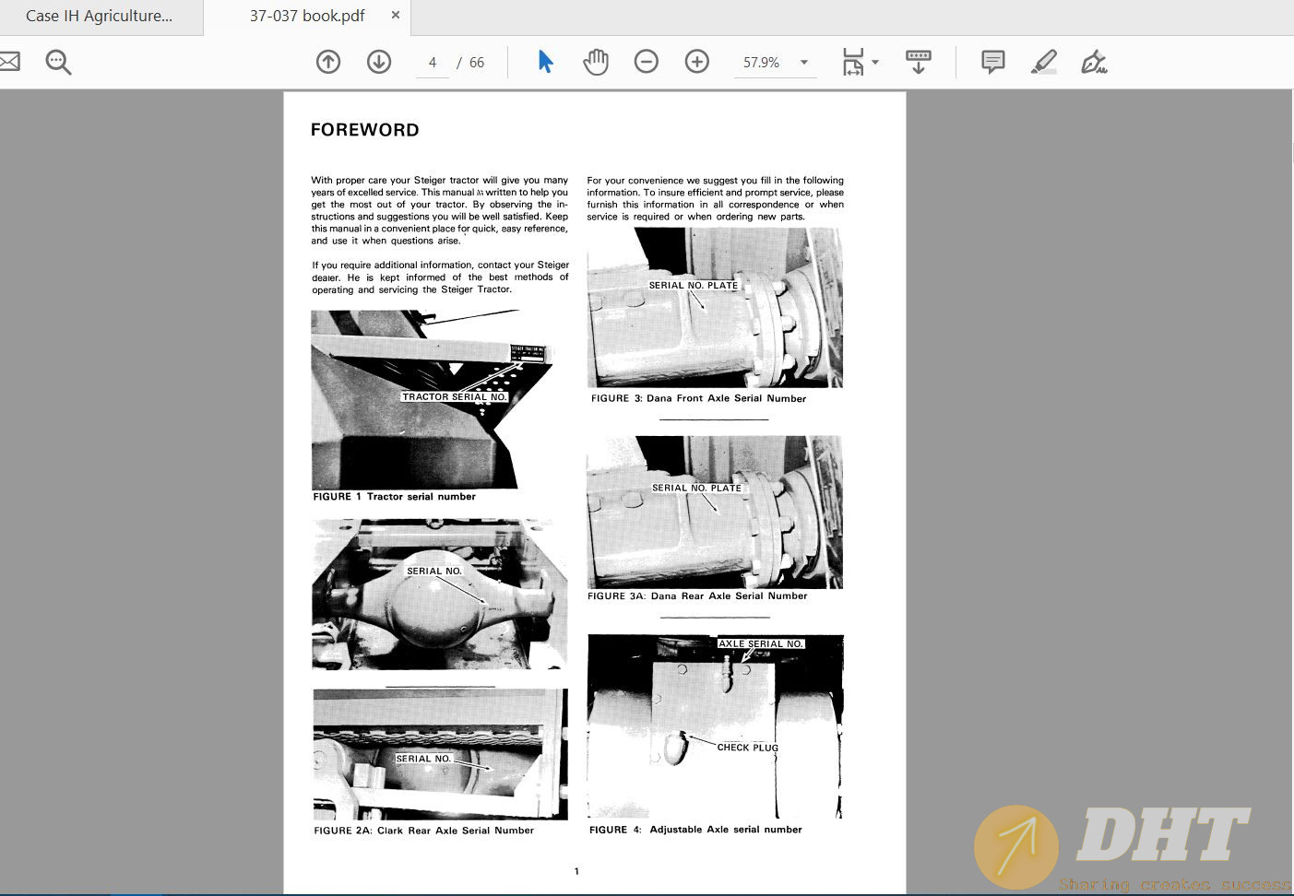
Task: Select the 37-037 book.pdf tab
Action: (x=306, y=16)
